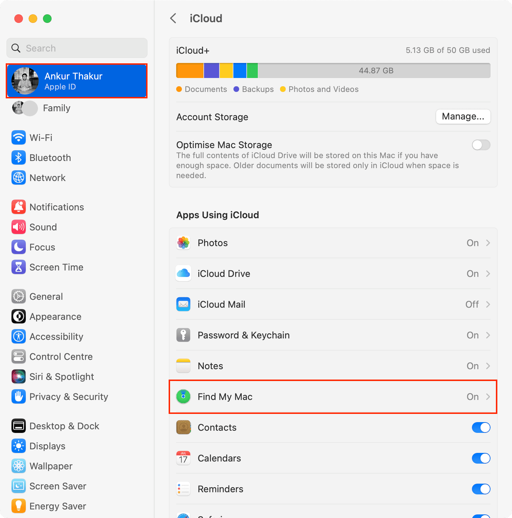Open Screen Time hourglass icon

tap(19, 267)
